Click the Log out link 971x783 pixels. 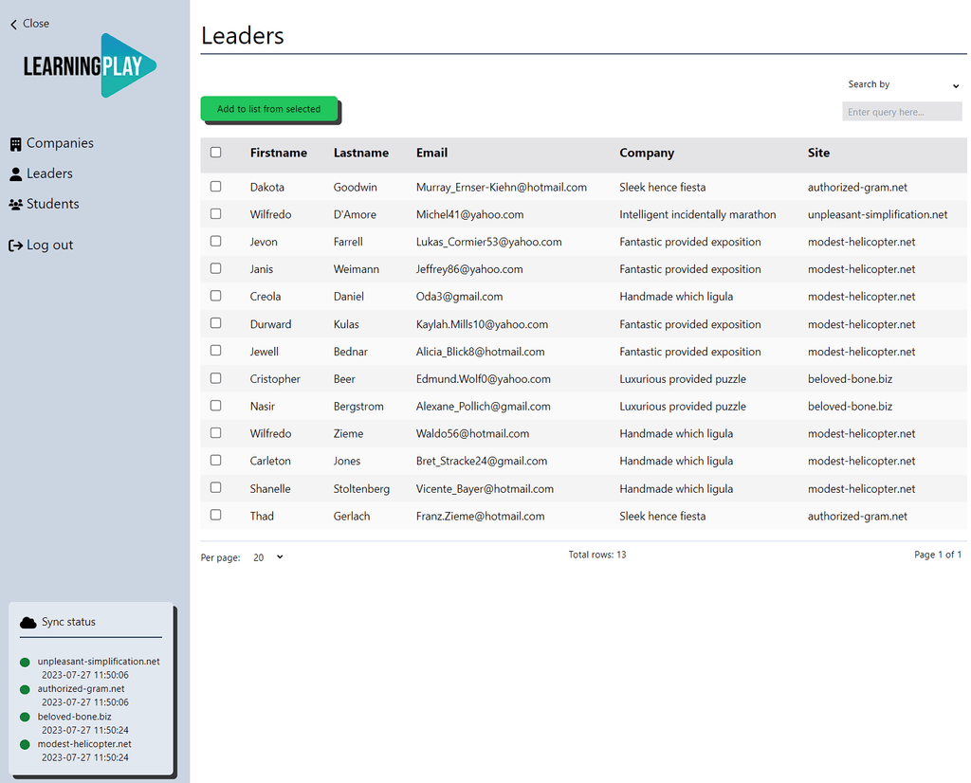coord(49,245)
